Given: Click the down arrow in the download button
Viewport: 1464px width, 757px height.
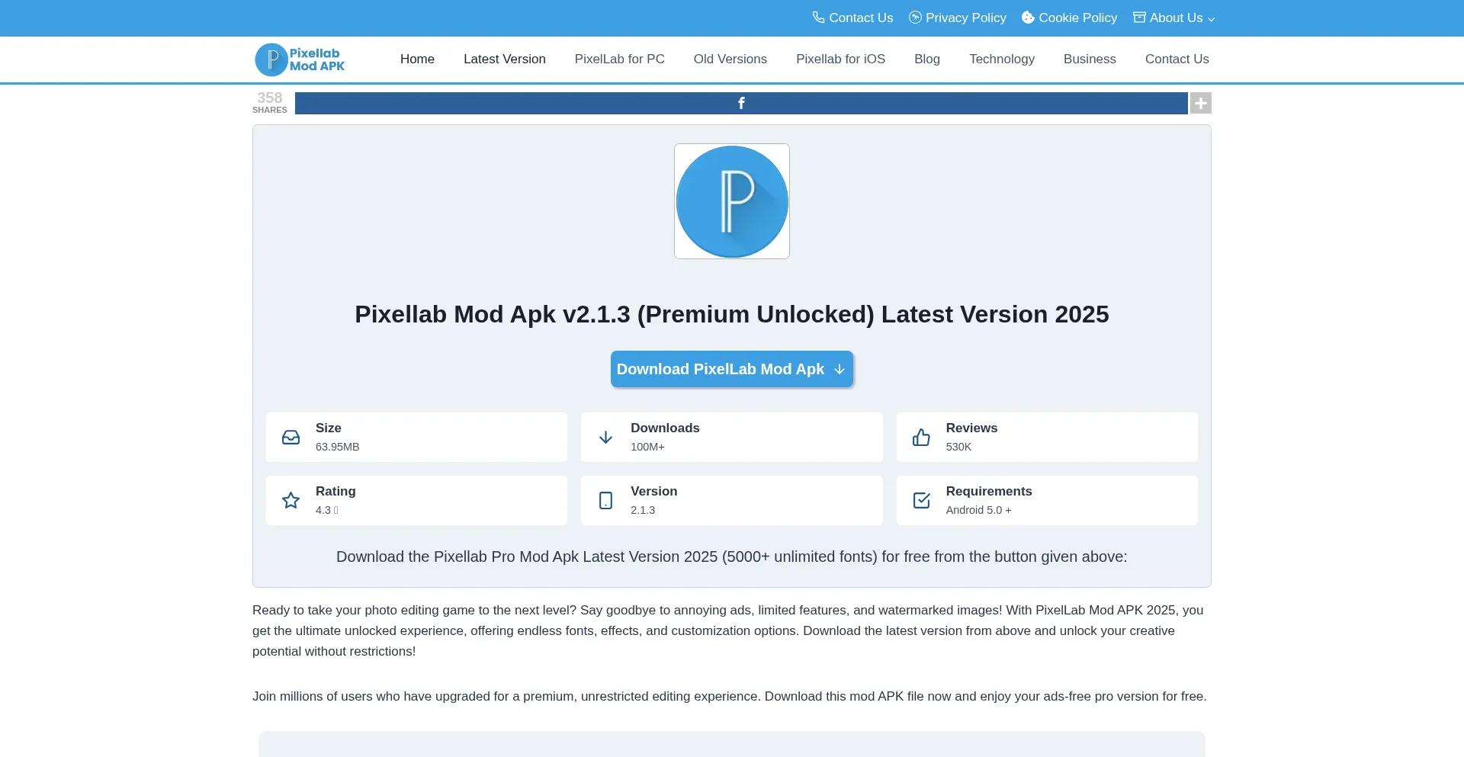Looking at the screenshot, I should 840,369.
